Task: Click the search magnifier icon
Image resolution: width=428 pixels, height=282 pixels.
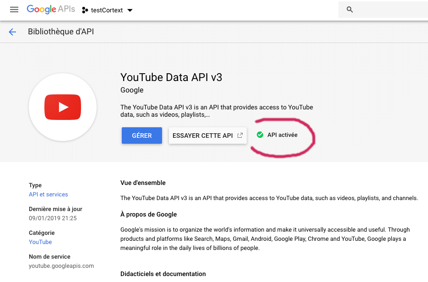Action: [x=350, y=10]
